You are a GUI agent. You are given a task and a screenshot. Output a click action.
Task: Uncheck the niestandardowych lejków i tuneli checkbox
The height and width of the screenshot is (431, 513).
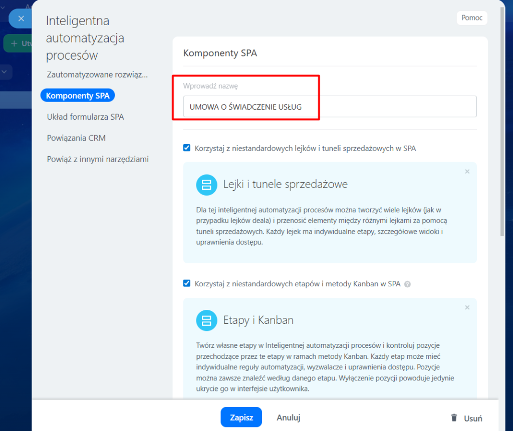coord(187,148)
